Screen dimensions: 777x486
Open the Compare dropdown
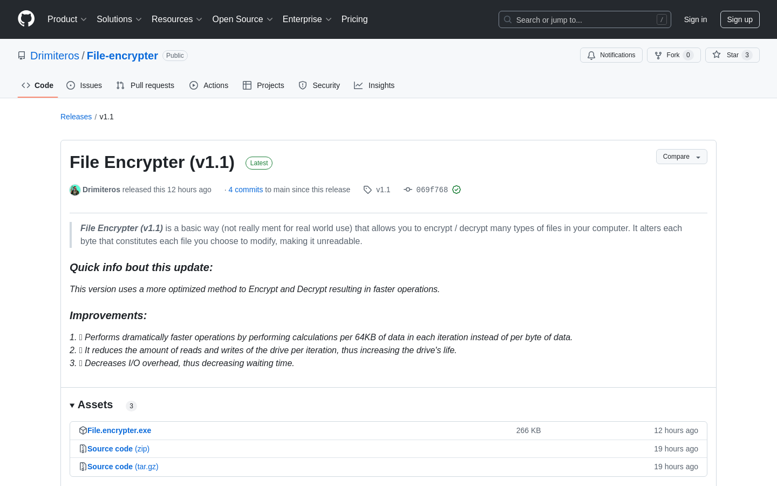pyautogui.click(x=681, y=157)
